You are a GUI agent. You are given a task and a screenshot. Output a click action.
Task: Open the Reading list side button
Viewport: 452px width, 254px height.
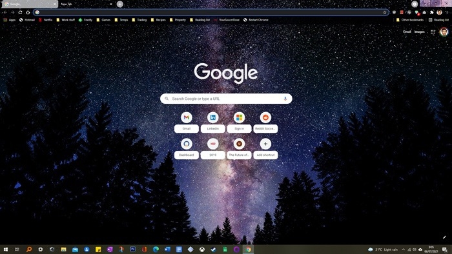[x=438, y=20]
